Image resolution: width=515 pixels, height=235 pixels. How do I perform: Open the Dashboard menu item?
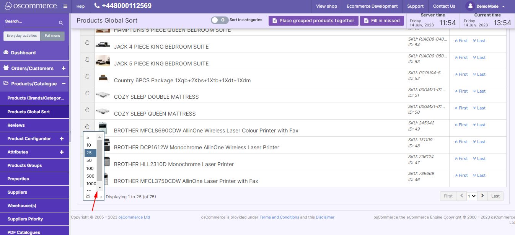pos(34,53)
